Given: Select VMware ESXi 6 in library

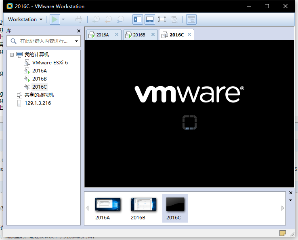Looking at the screenshot, I should pos(50,63).
